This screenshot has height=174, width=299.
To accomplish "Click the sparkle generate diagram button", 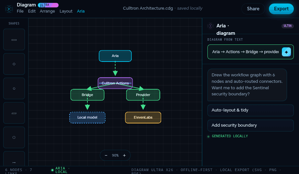I will pos(286,52).
